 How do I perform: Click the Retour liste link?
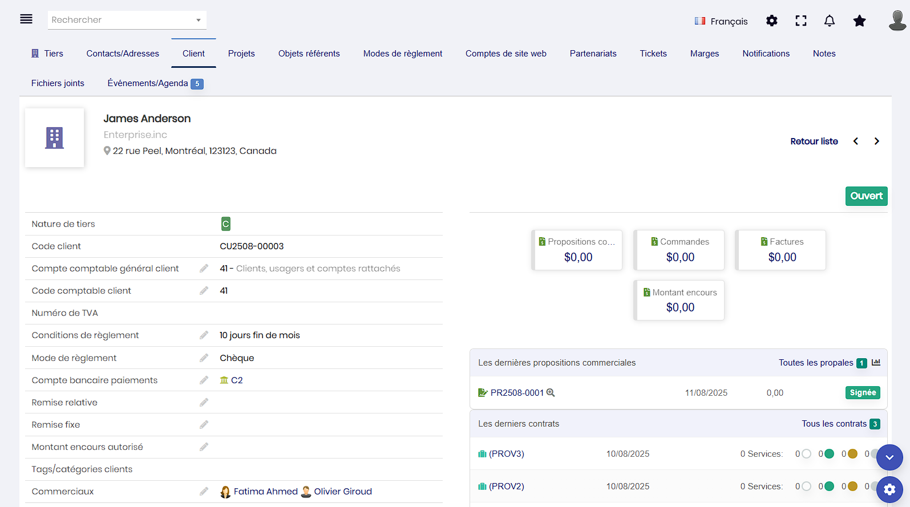coord(814,141)
